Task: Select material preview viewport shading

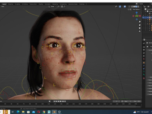Action: [x=136, y=7]
